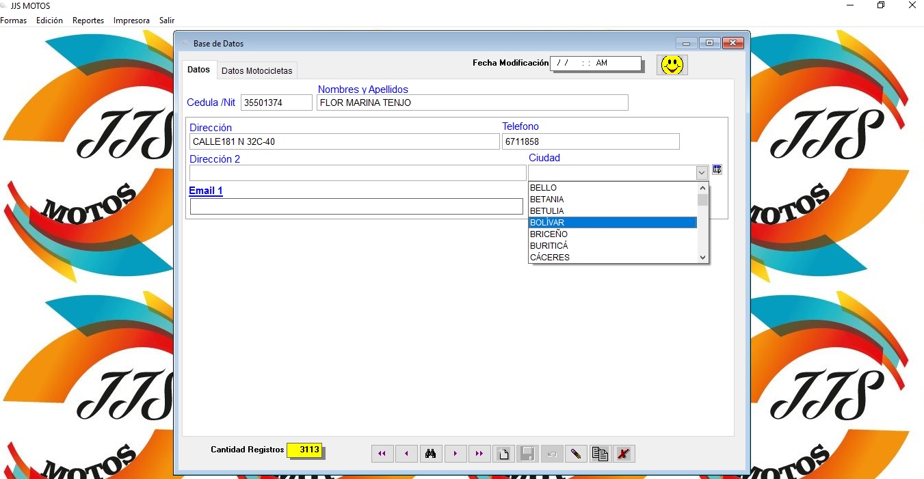Click the Nombres y Apellidos field
Viewport: 924px width, 479px height.
click(x=473, y=102)
